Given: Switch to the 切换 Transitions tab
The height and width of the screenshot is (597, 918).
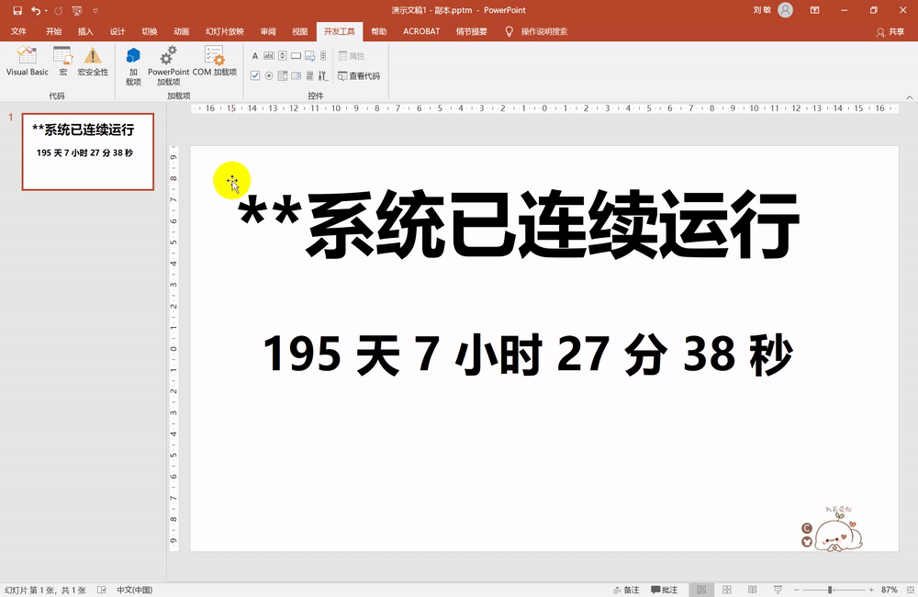Looking at the screenshot, I should point(150,31).
